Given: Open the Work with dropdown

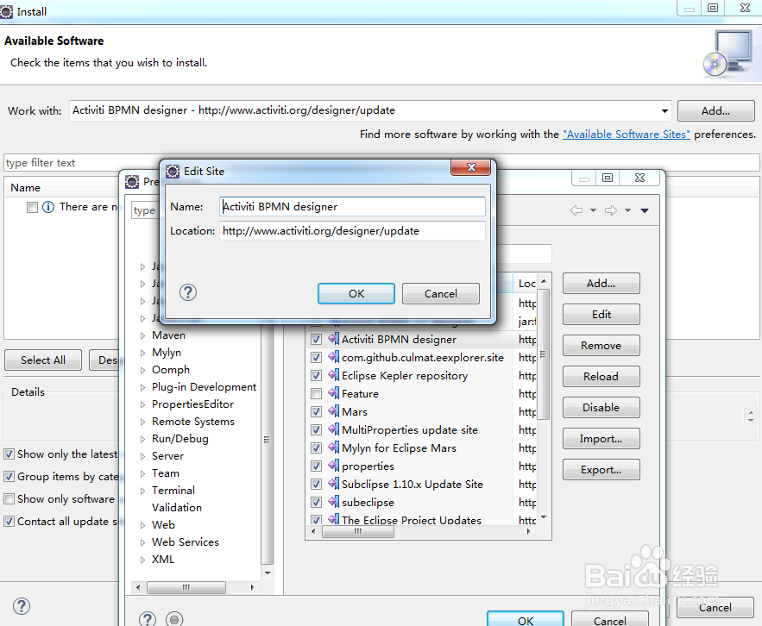Looking at the screenshot, I should tap(664, 110).
